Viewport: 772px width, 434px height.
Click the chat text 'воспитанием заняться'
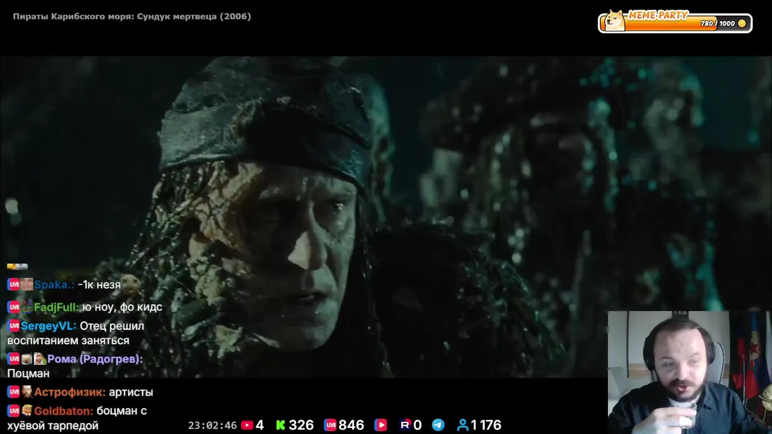(68, 341)
